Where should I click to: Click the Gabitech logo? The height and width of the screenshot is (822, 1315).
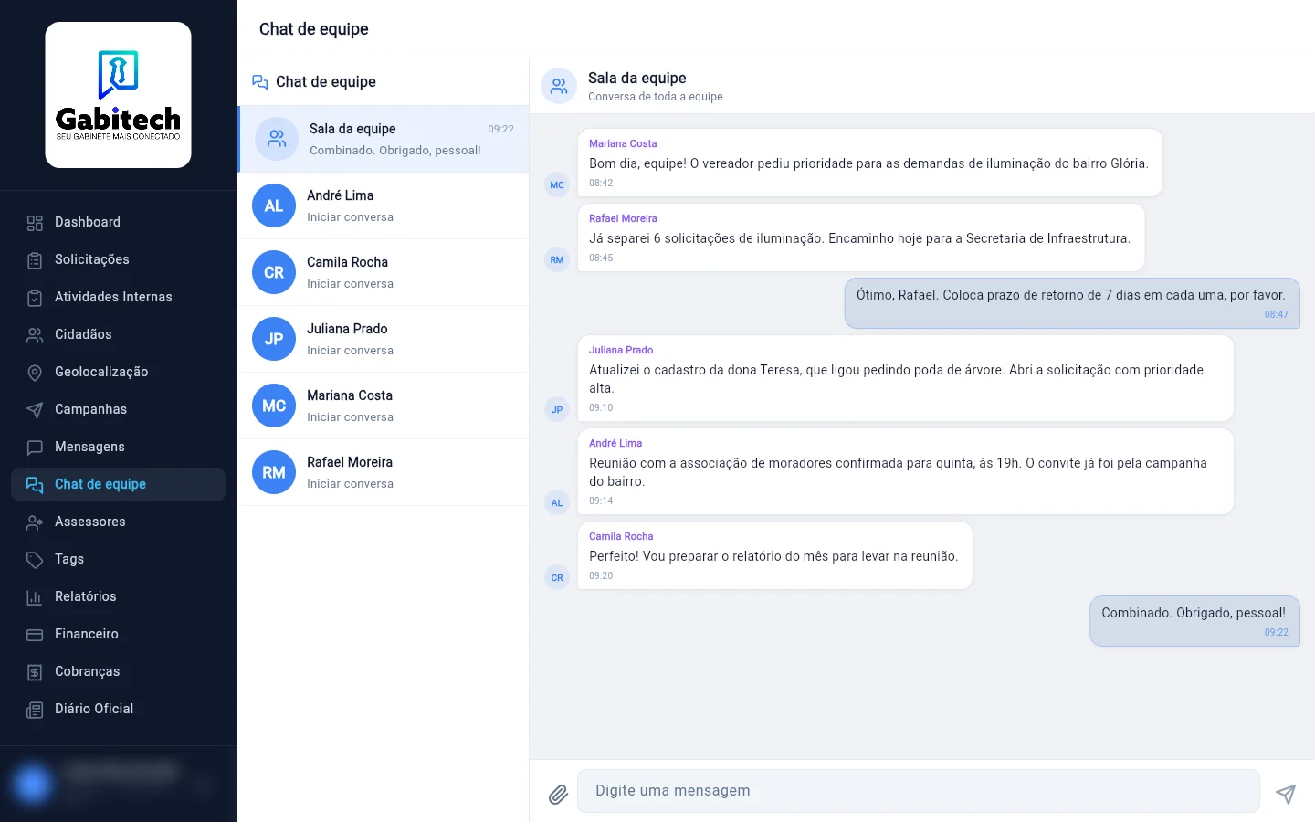(119, 95)
